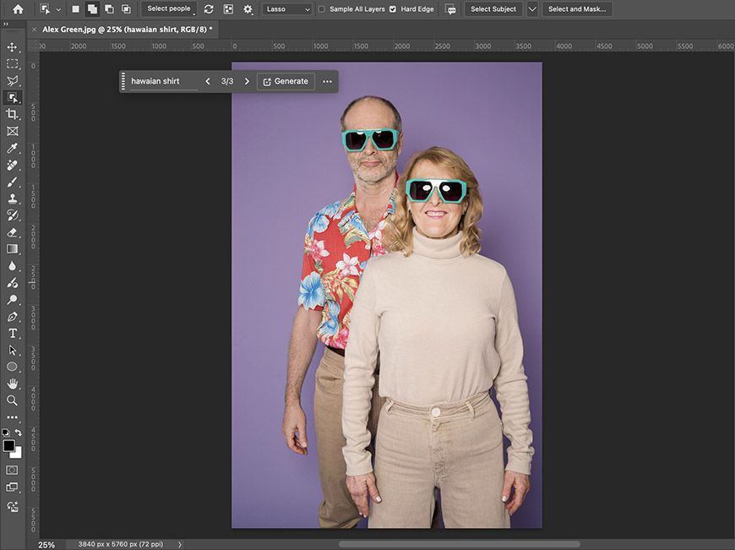
Task: Open the tool preset picker dropdown
Action: [x=58, y=9]
